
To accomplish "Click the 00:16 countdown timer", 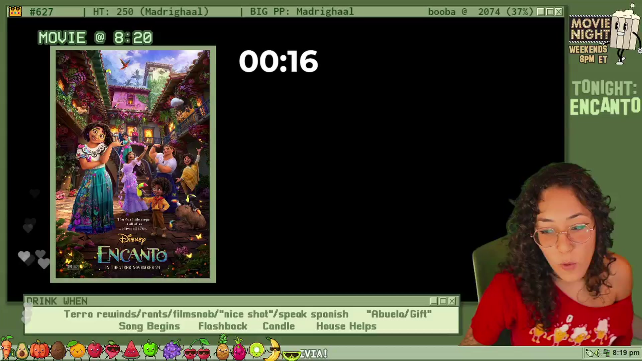I will [278, 62].
